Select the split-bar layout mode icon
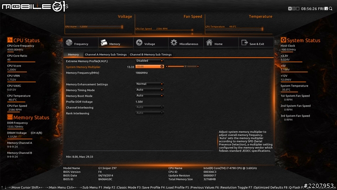Screen dimensions: 337x190 coord(298,8)
